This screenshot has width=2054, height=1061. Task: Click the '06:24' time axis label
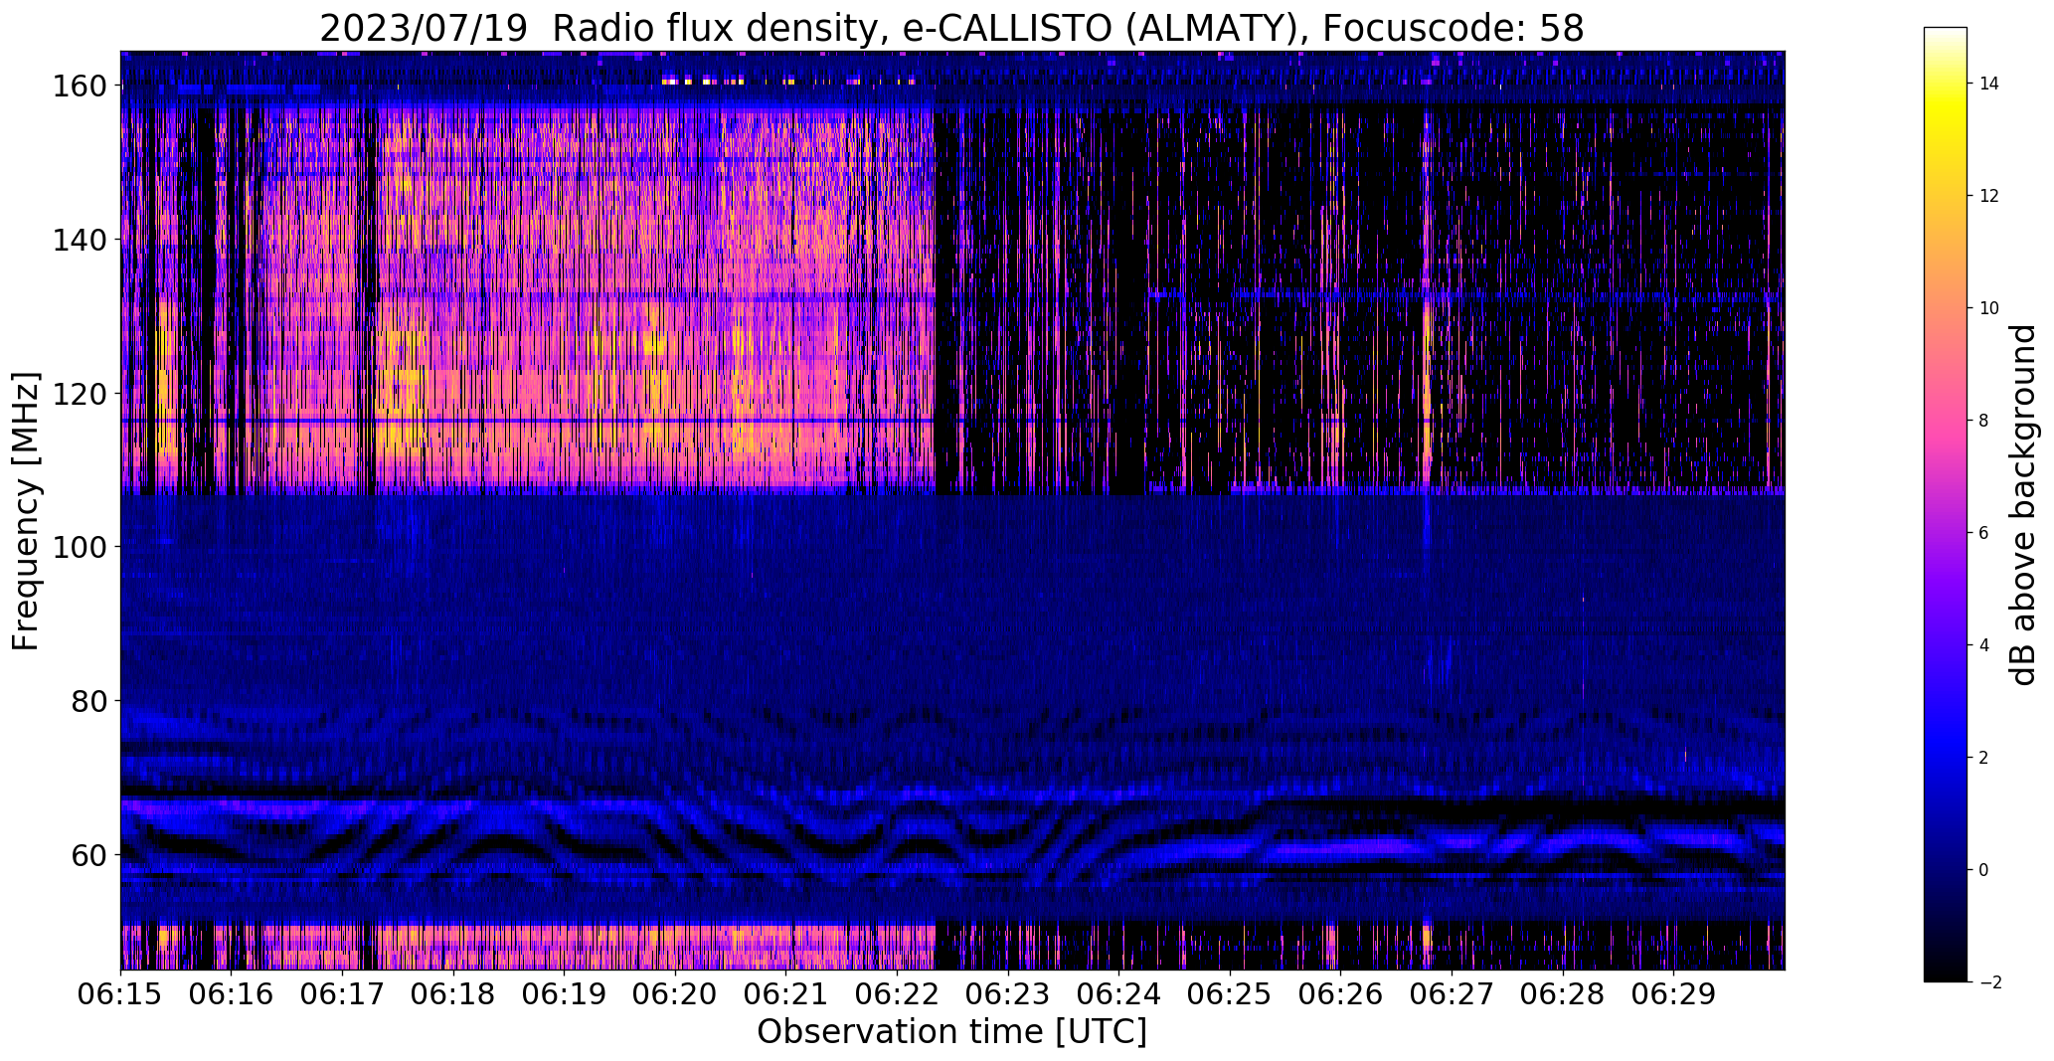(x=1118, y=995)
